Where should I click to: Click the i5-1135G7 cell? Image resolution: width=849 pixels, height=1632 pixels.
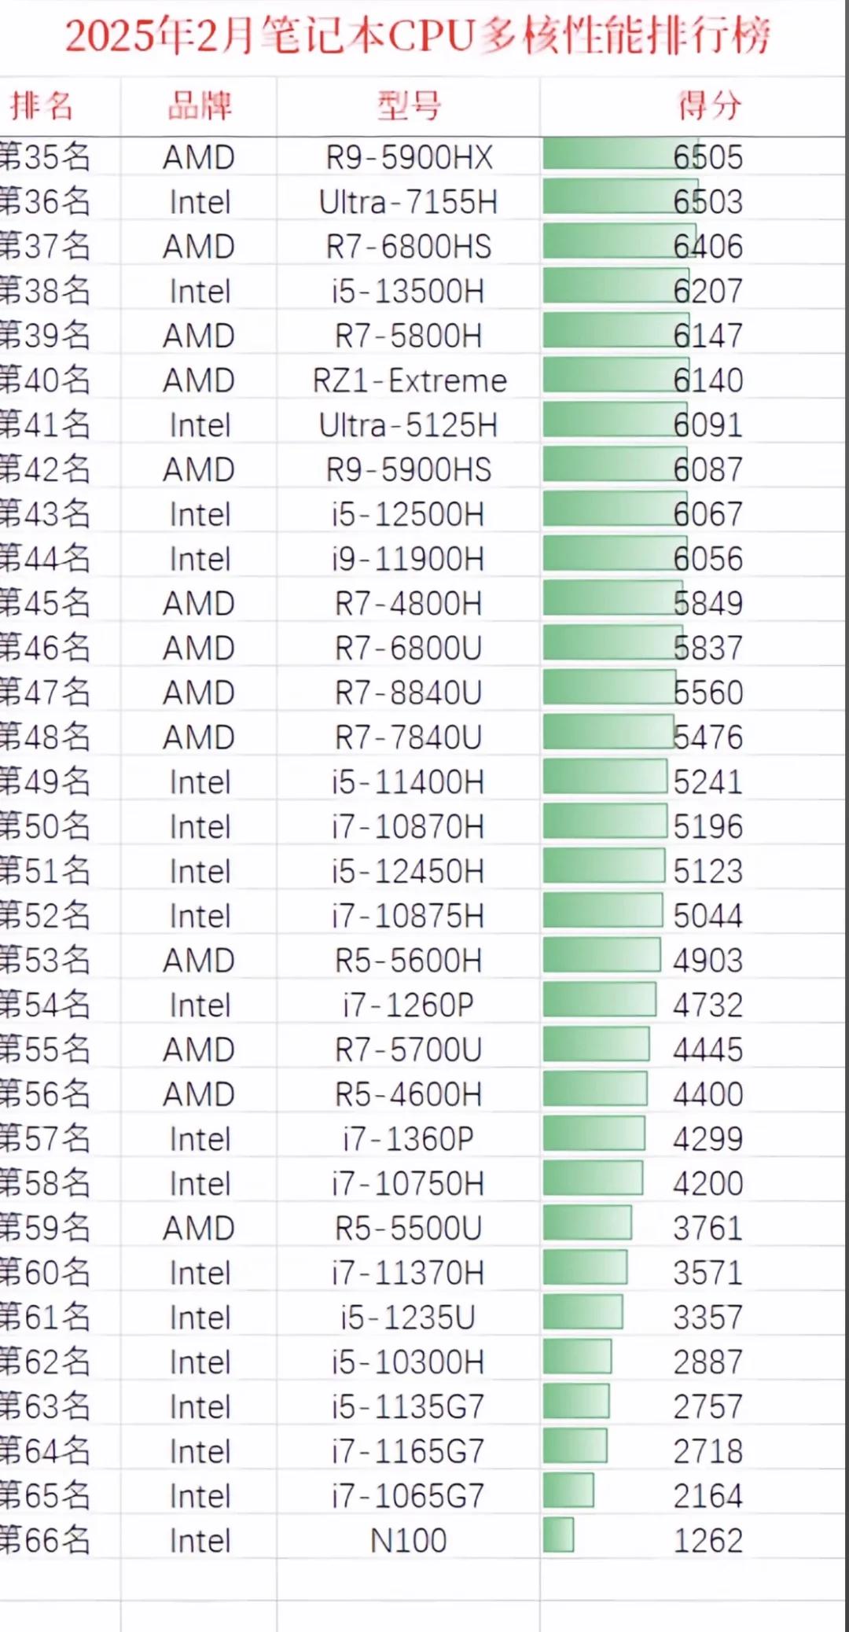pos(409,1406)
